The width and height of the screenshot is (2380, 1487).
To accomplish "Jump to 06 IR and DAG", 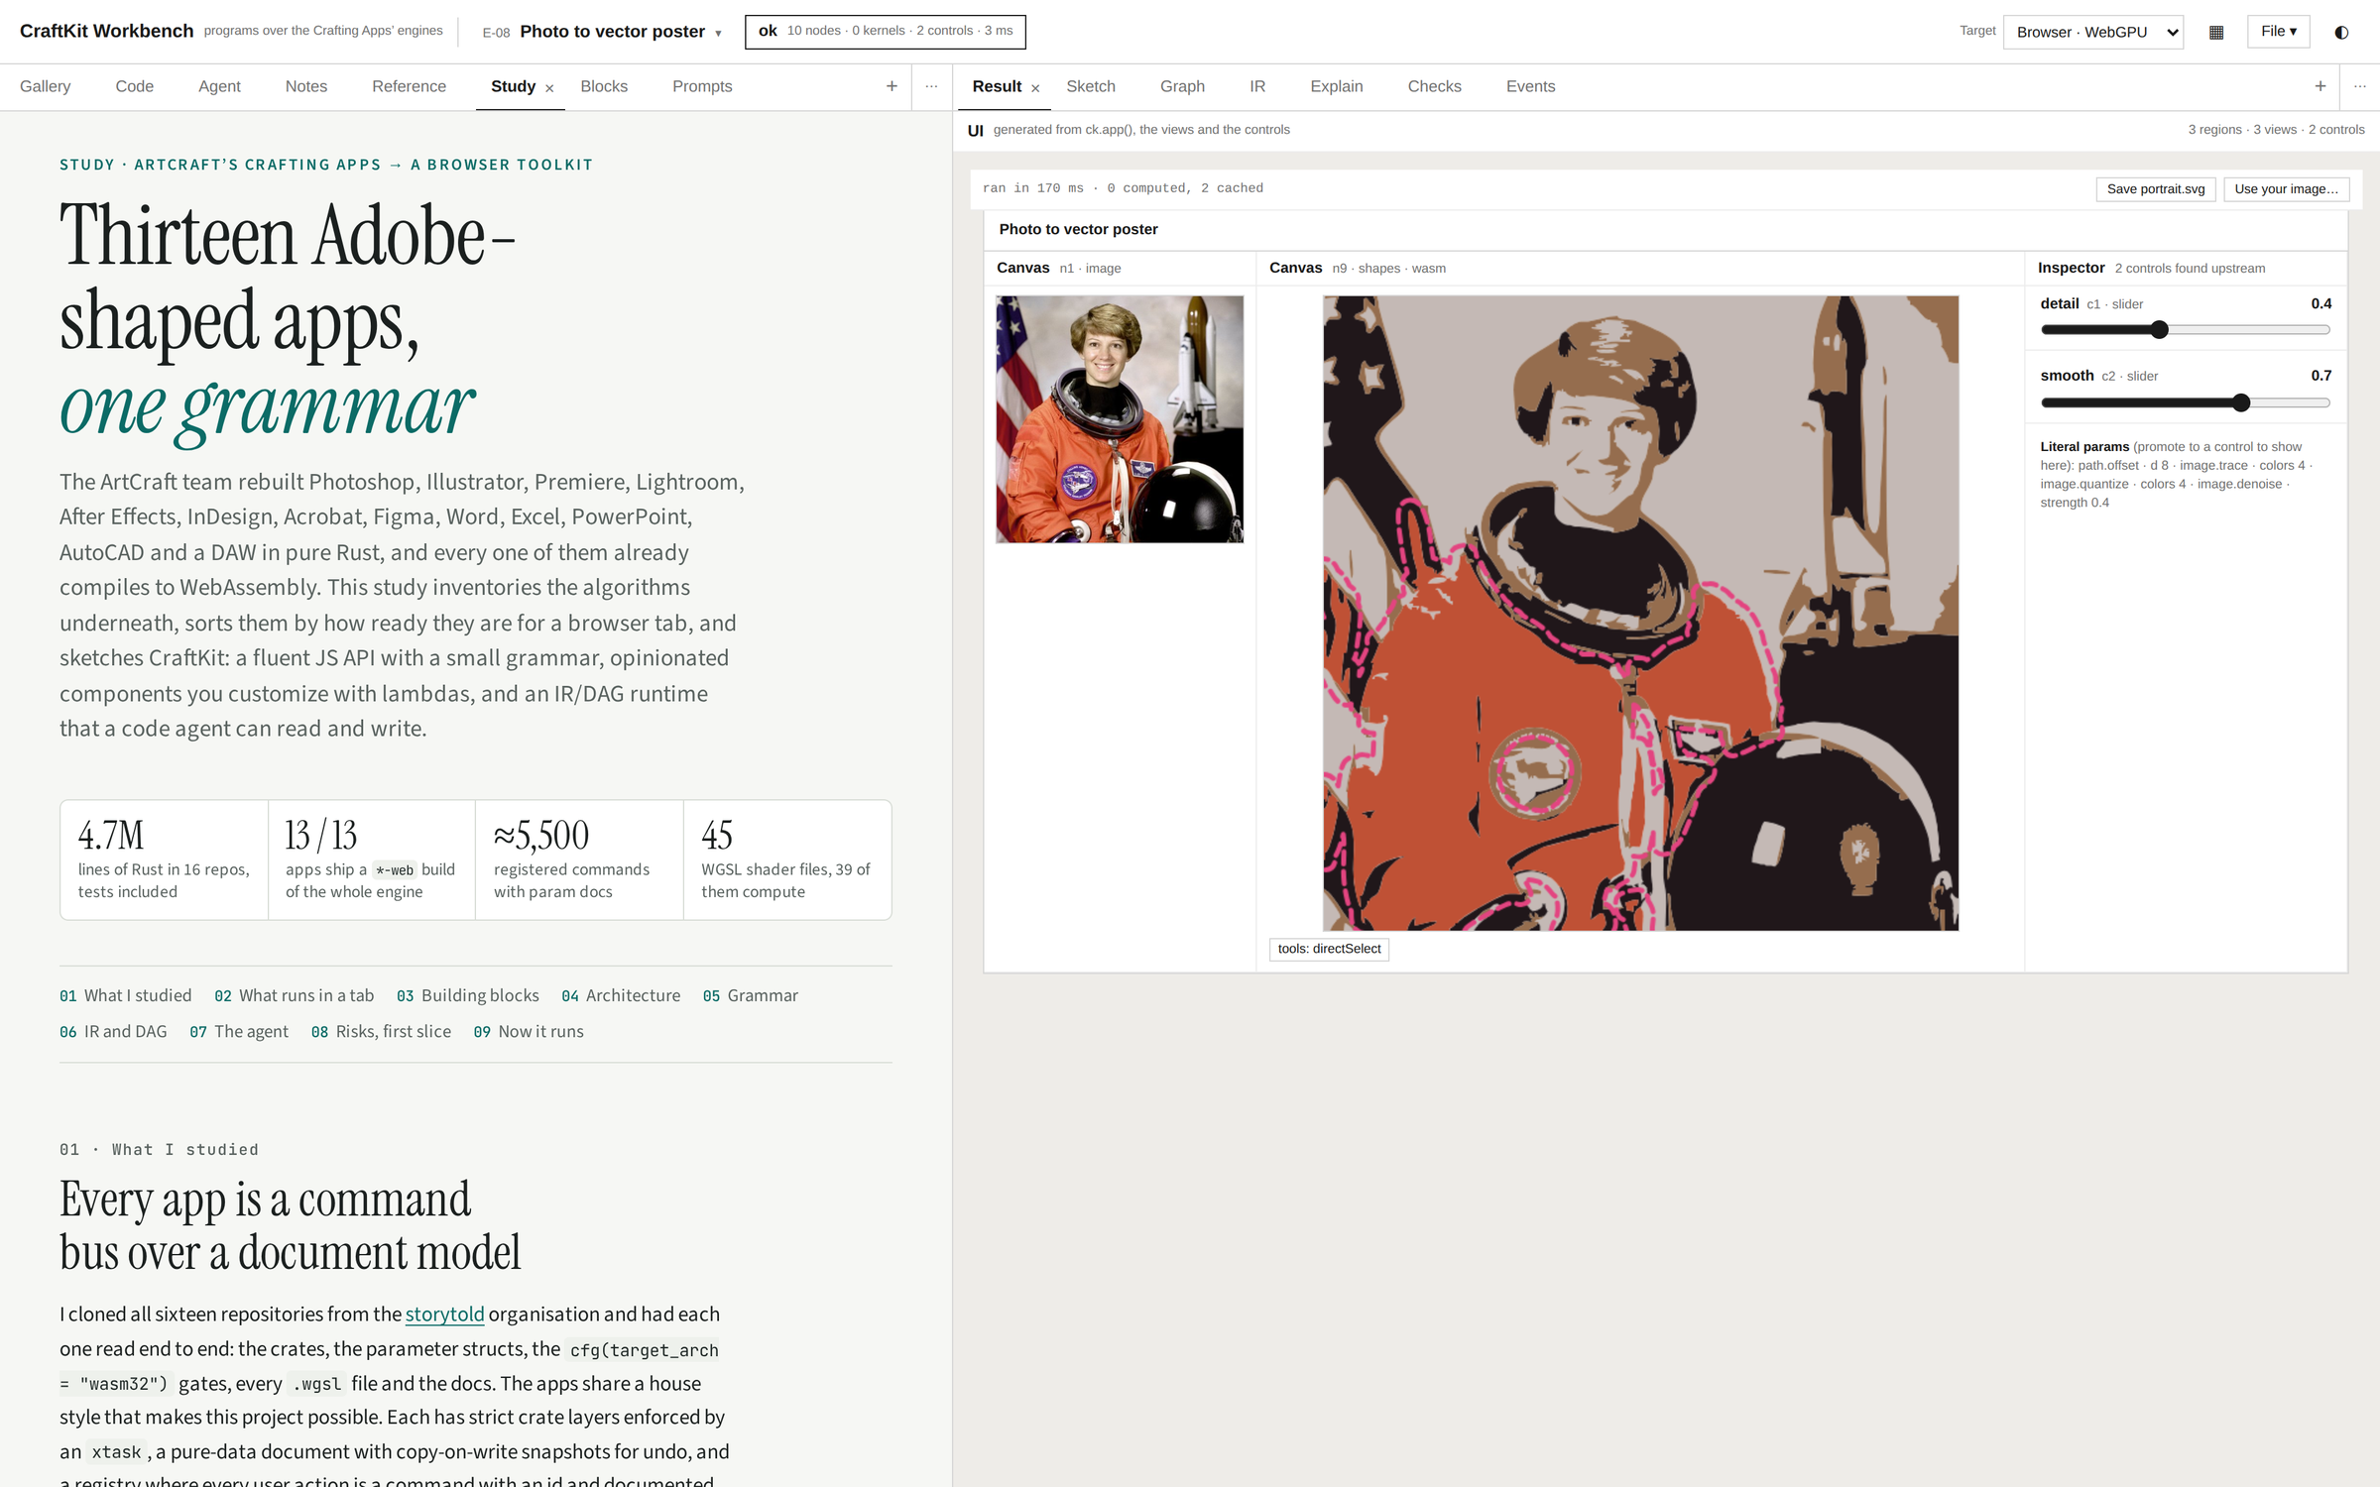I will [113, 1031].
